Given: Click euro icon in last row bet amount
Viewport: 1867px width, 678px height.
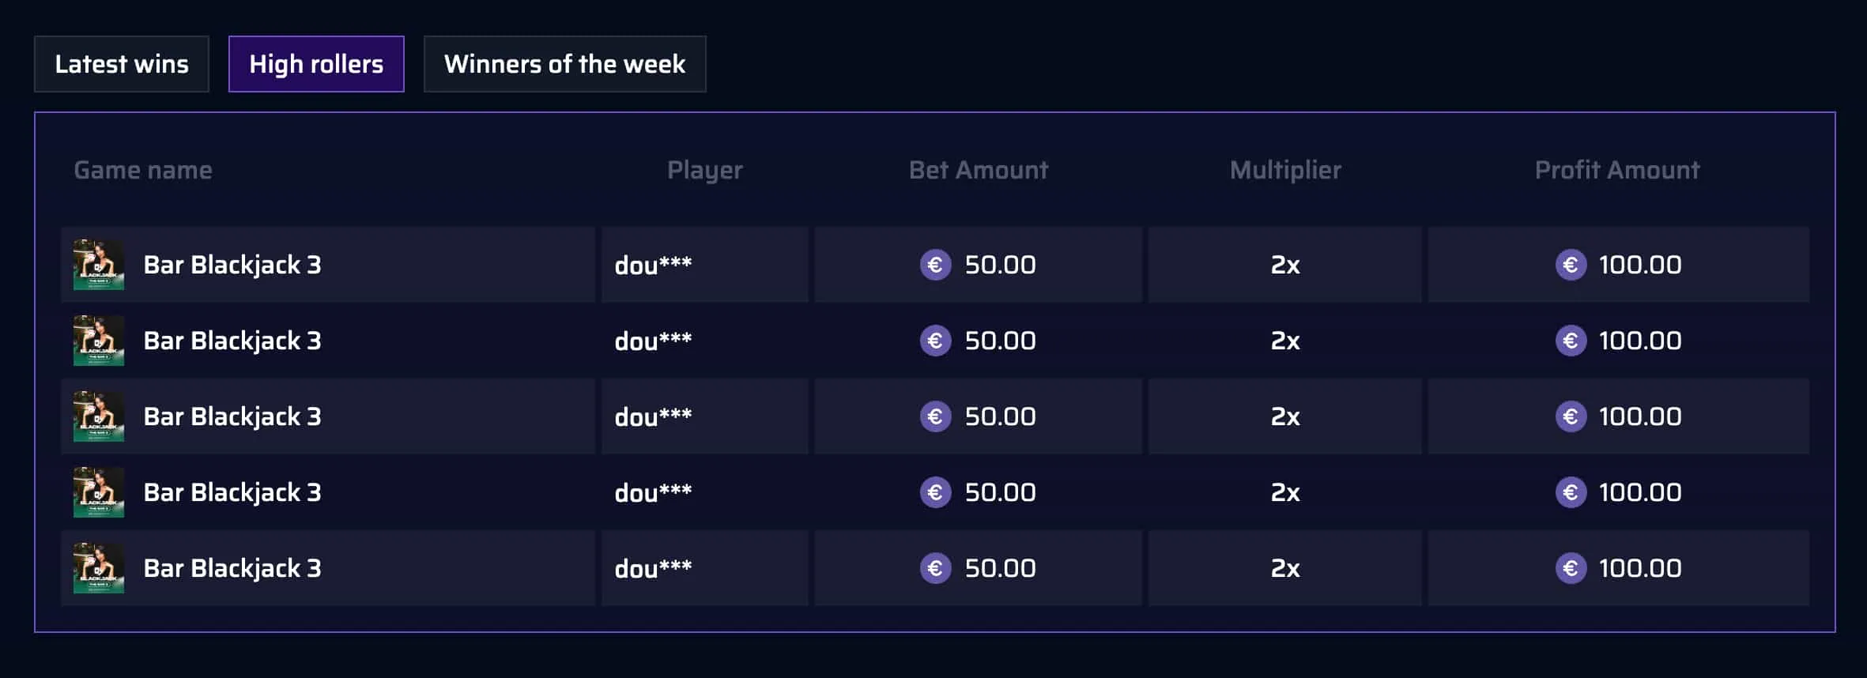Looking at the screenshot, I should pos(936,568).
